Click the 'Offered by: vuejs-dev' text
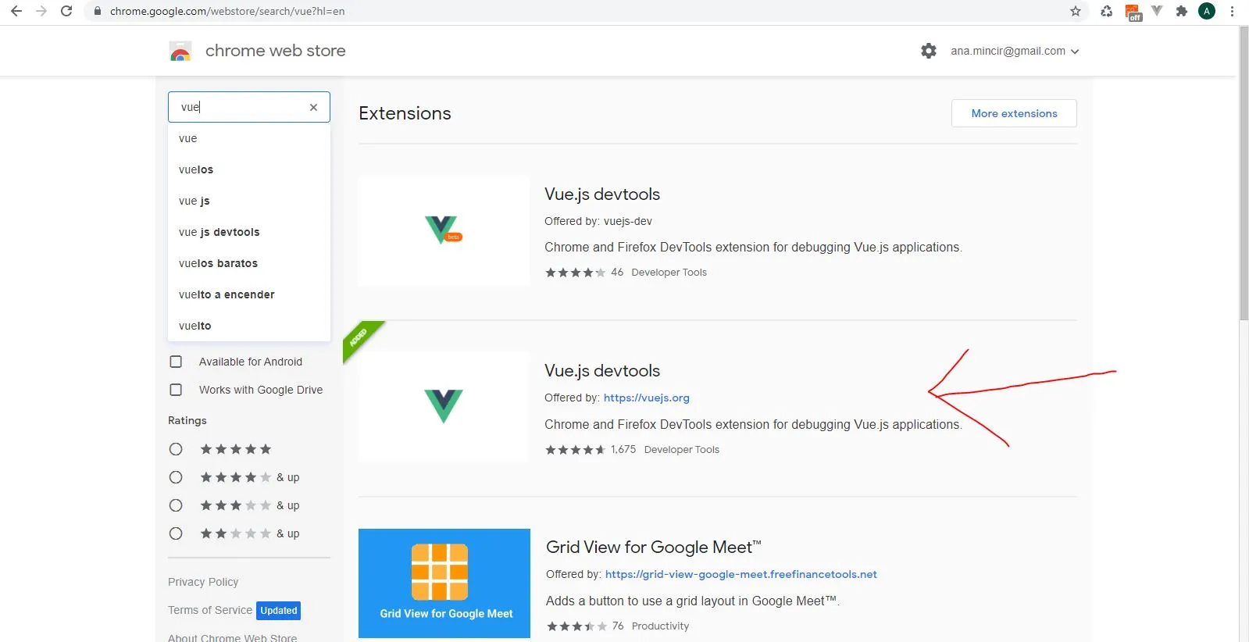The width and height of the screenshot is (1249, 642). 598,221
